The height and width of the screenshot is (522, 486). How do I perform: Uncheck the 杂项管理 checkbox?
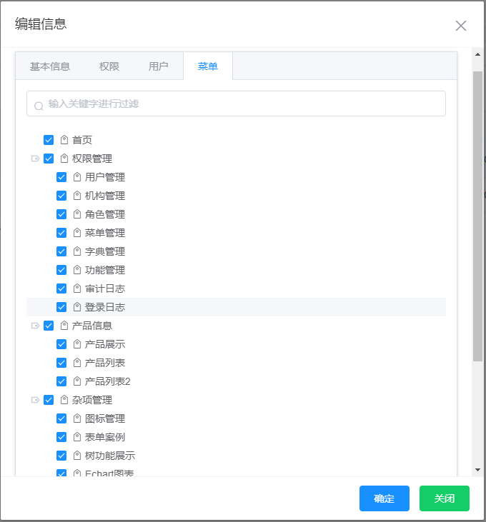tap(49, 400)
